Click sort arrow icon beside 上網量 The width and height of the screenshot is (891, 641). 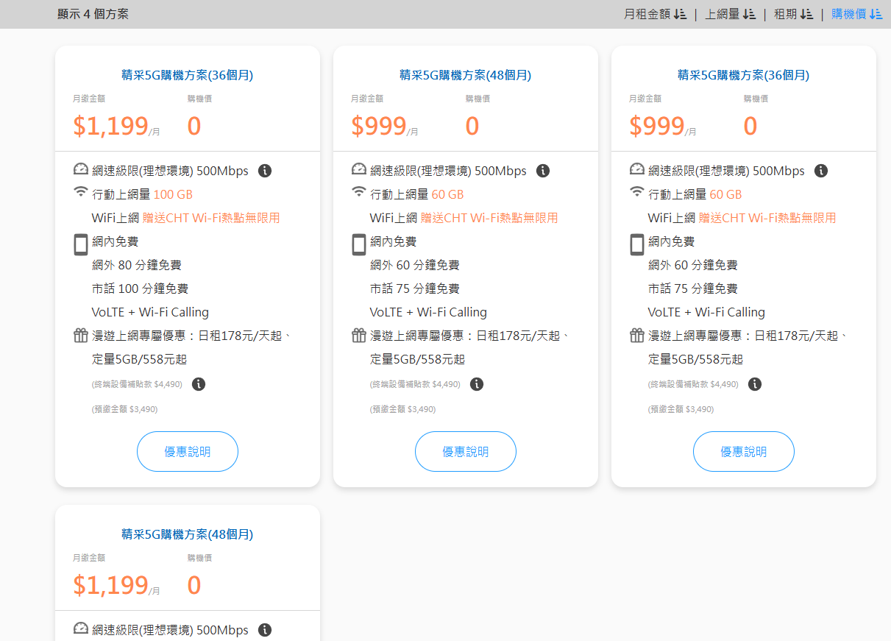click(749, 14)
